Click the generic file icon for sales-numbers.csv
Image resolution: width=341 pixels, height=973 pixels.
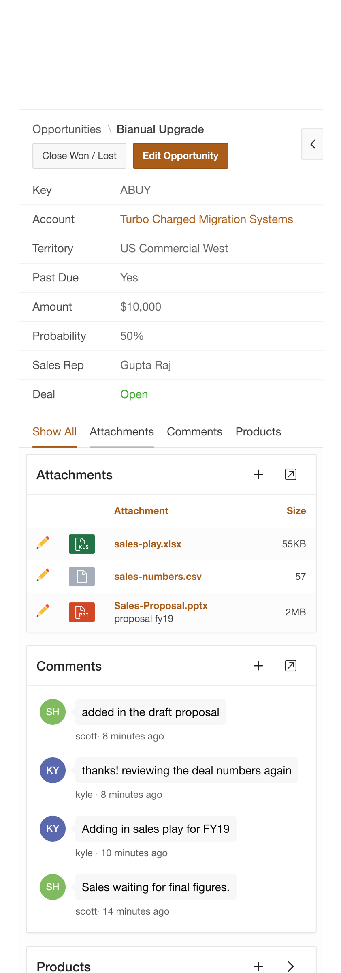pyautogui.click(x=82, y=576)
